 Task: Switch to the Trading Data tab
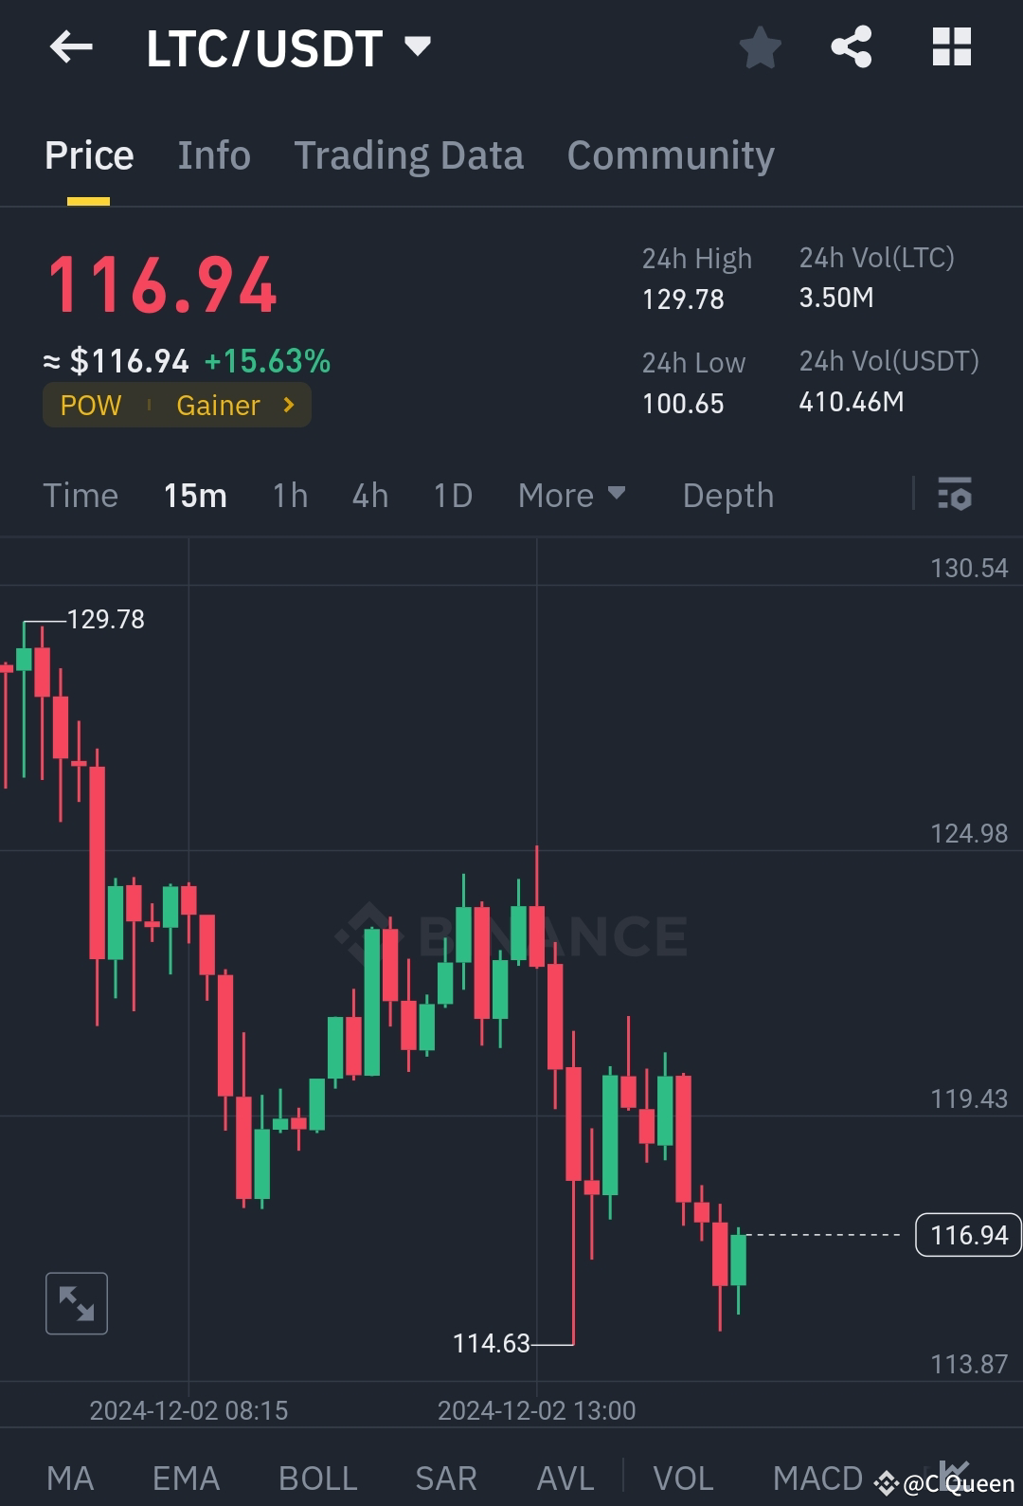tap(409, 154)
